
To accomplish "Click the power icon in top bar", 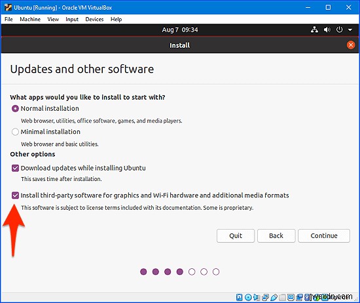I will pyautogui.click(x=339, y=30).
